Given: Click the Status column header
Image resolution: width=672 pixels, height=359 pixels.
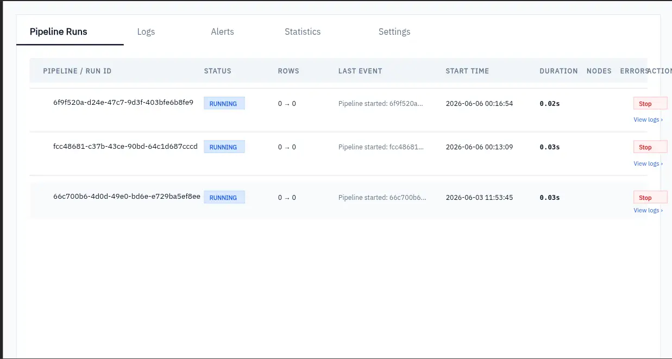Looking at the screenshot, I should click(217, 71).
